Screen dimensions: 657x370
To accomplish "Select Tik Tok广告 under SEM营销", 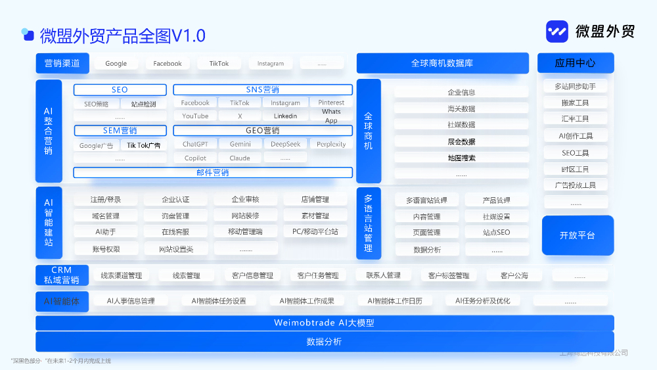I will (x=144, y=145).
